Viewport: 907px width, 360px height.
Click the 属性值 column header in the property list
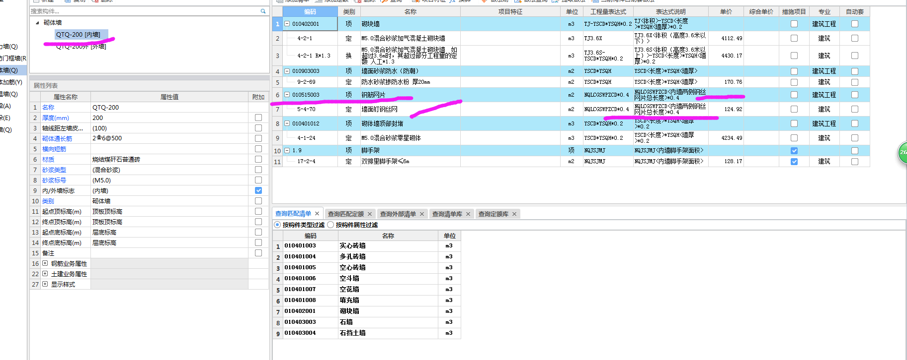coord(169,97)
